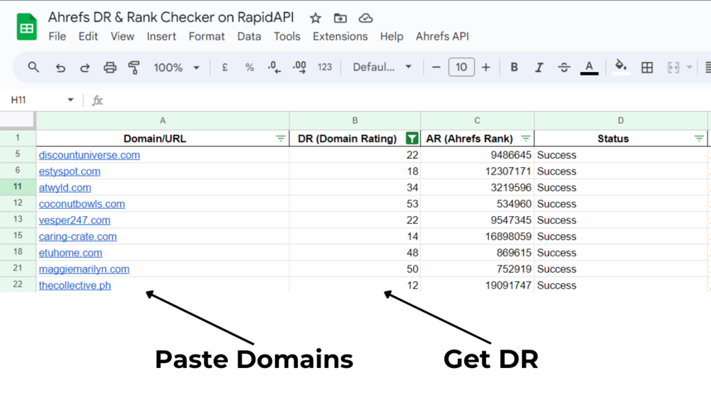Open the atwyld.com link
The image size is (711, 399).
(65, 188)
